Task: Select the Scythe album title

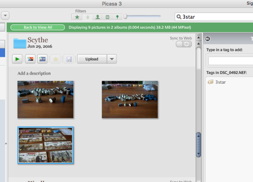Action: 38,40
